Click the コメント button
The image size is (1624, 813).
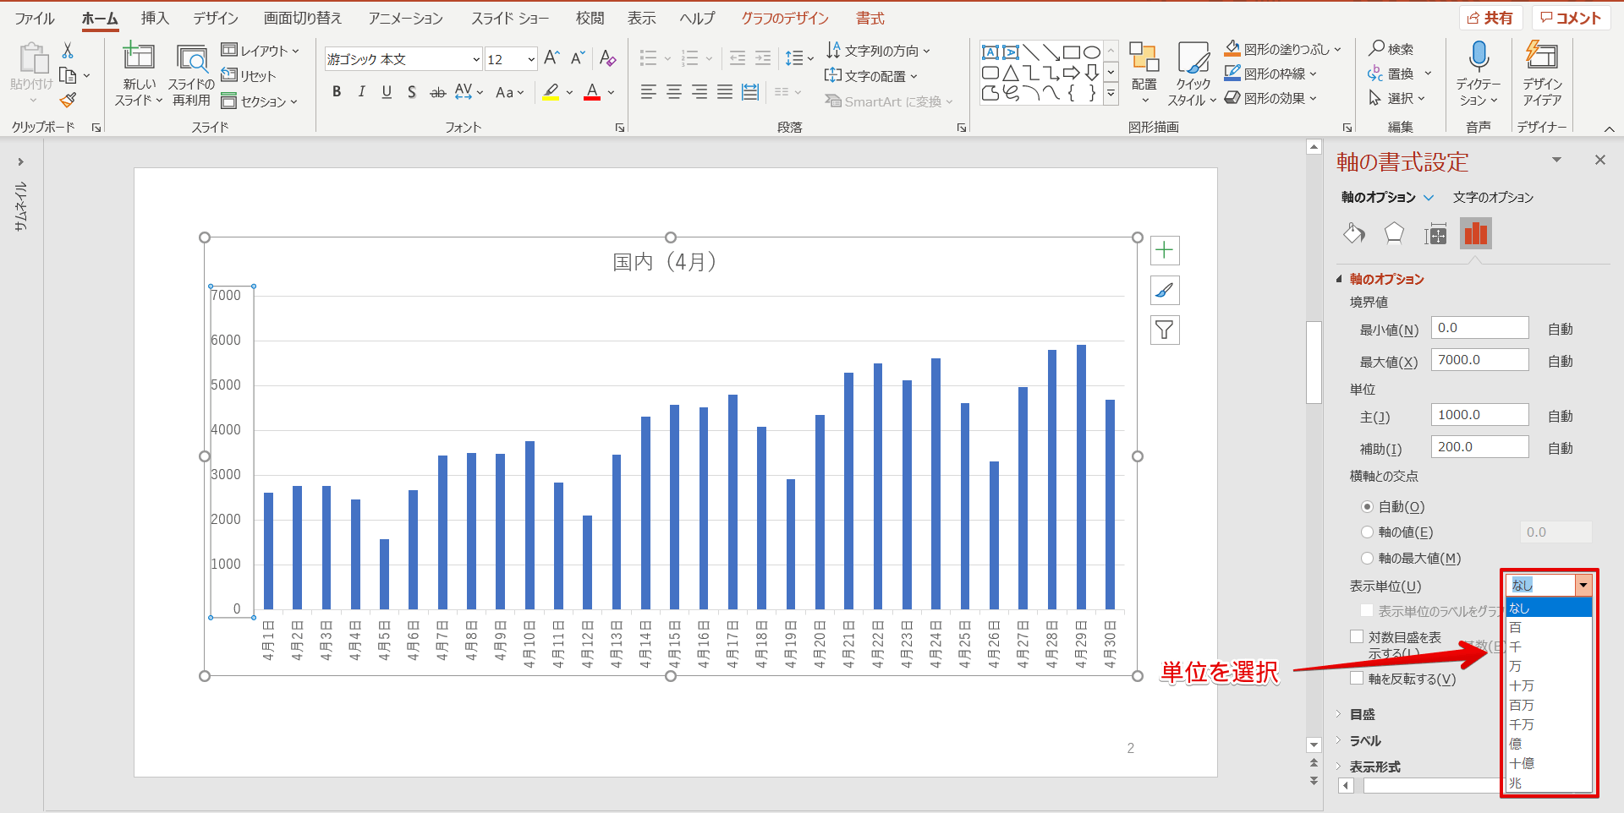point(1571,18)
